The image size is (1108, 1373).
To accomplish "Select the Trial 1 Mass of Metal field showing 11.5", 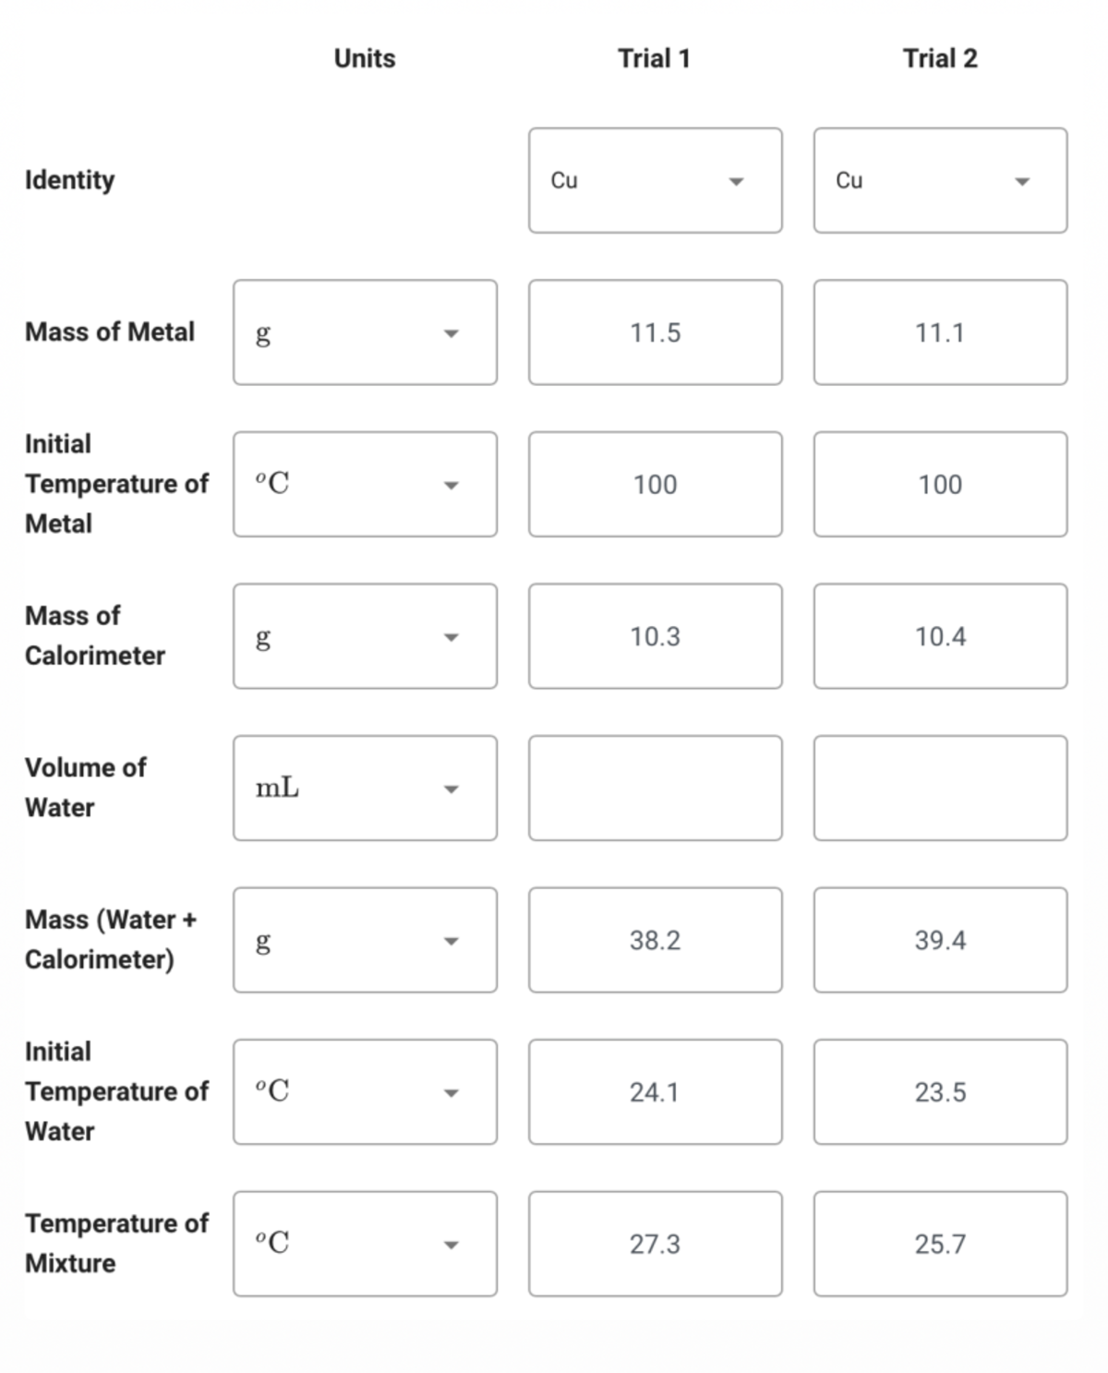I will click(654, 332).
